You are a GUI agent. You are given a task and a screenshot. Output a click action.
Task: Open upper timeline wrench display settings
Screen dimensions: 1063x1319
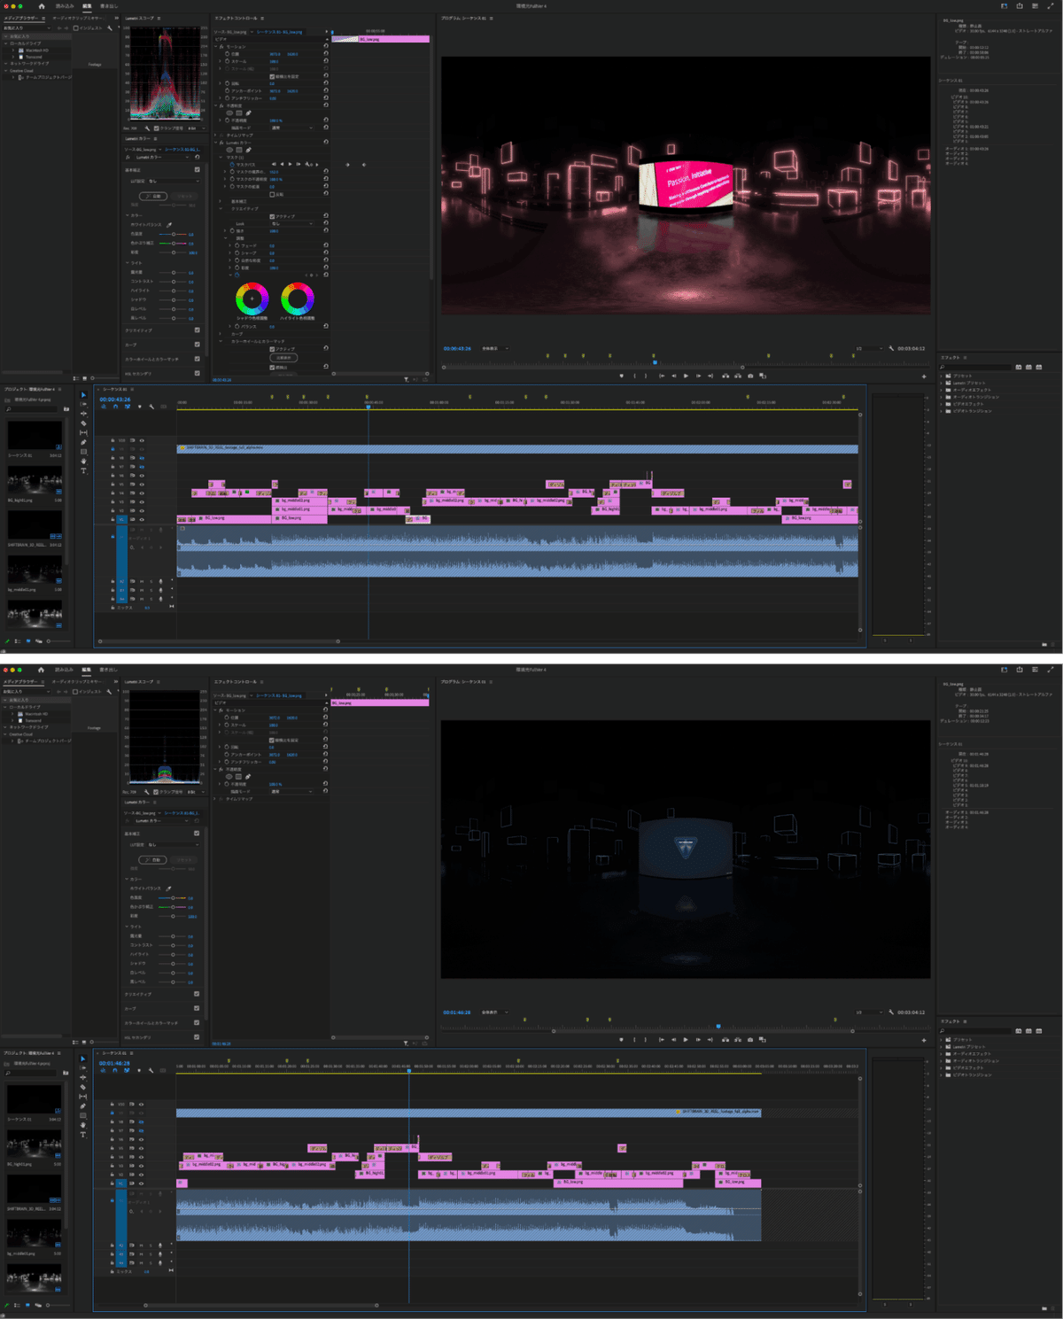point(151,407)
